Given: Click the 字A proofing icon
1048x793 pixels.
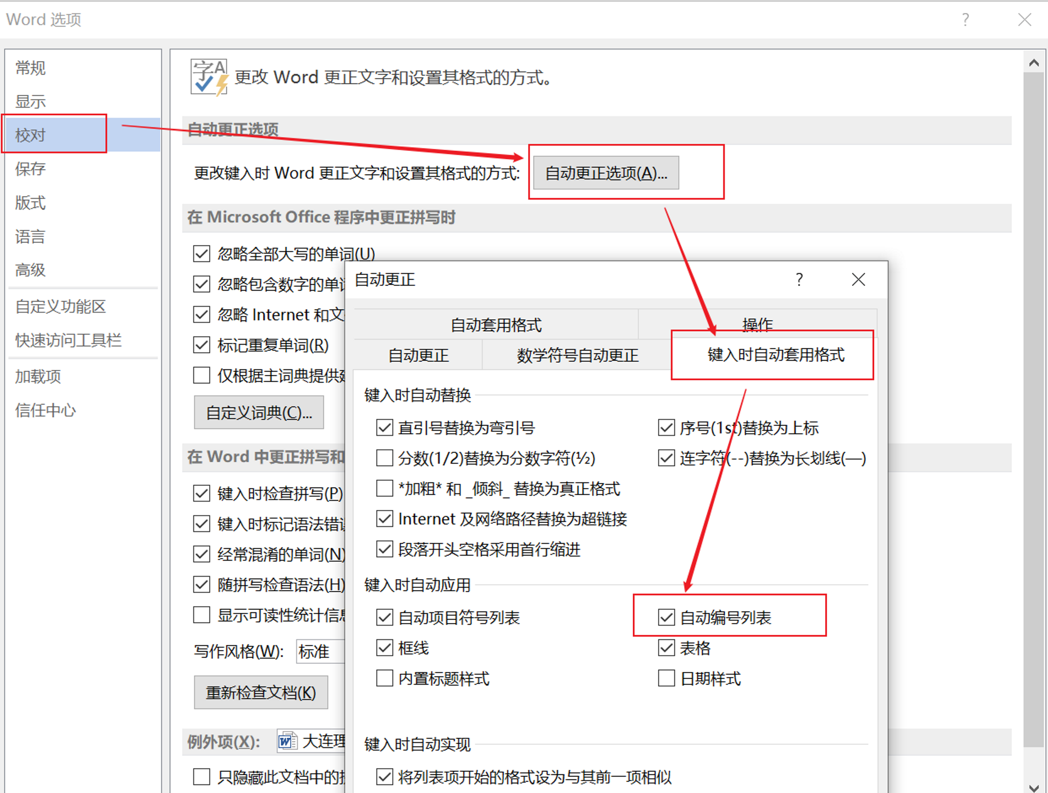Looking at the screenshot, I should (208, 78).
